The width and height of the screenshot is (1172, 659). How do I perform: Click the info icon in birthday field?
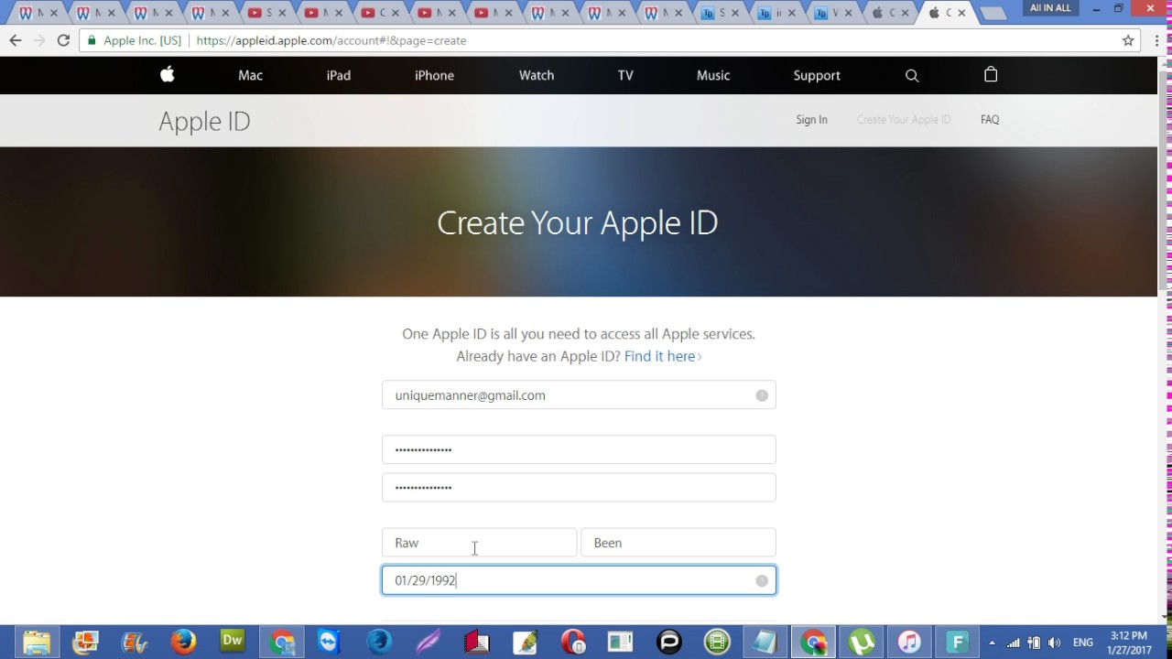(762, 580)
